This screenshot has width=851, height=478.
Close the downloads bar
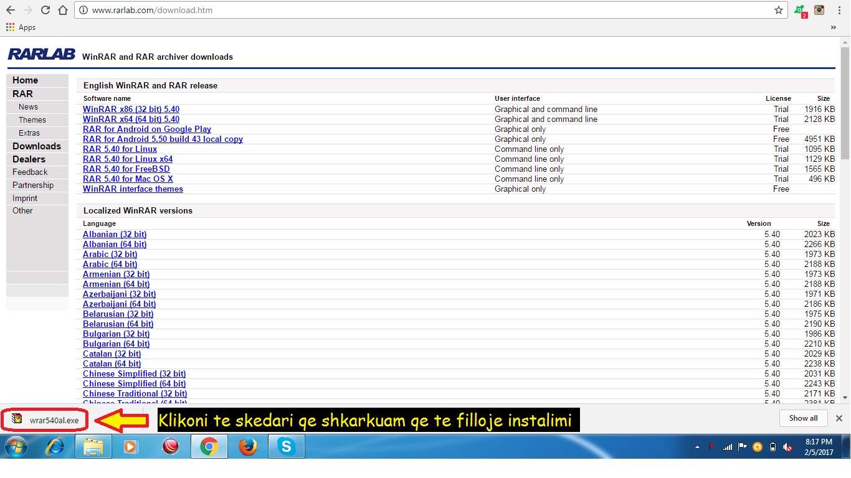(839, 418)
